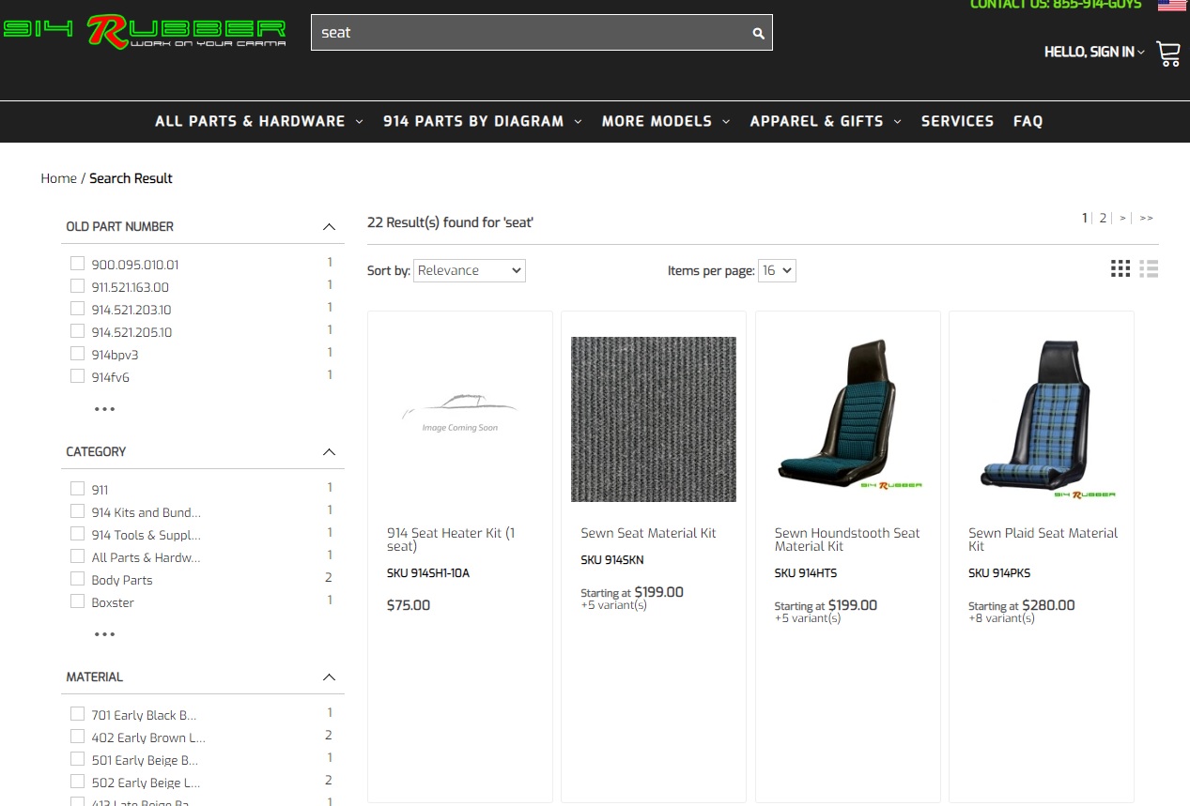Click the search input field

(531, 33)
